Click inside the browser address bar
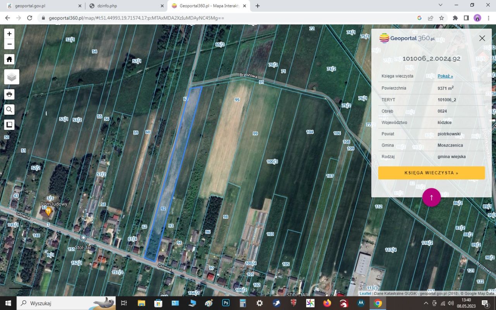496x310 pixels. click(x=155, y=18)
